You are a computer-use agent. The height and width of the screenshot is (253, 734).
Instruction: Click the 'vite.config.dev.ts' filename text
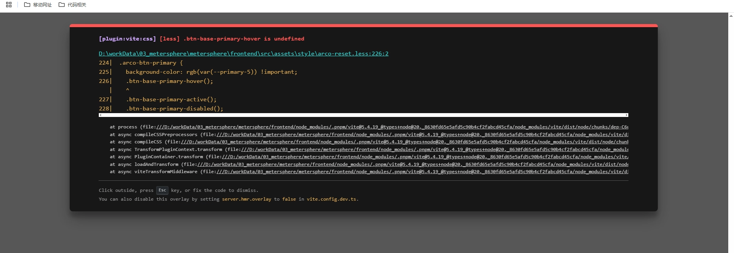(x=331, y=199)
